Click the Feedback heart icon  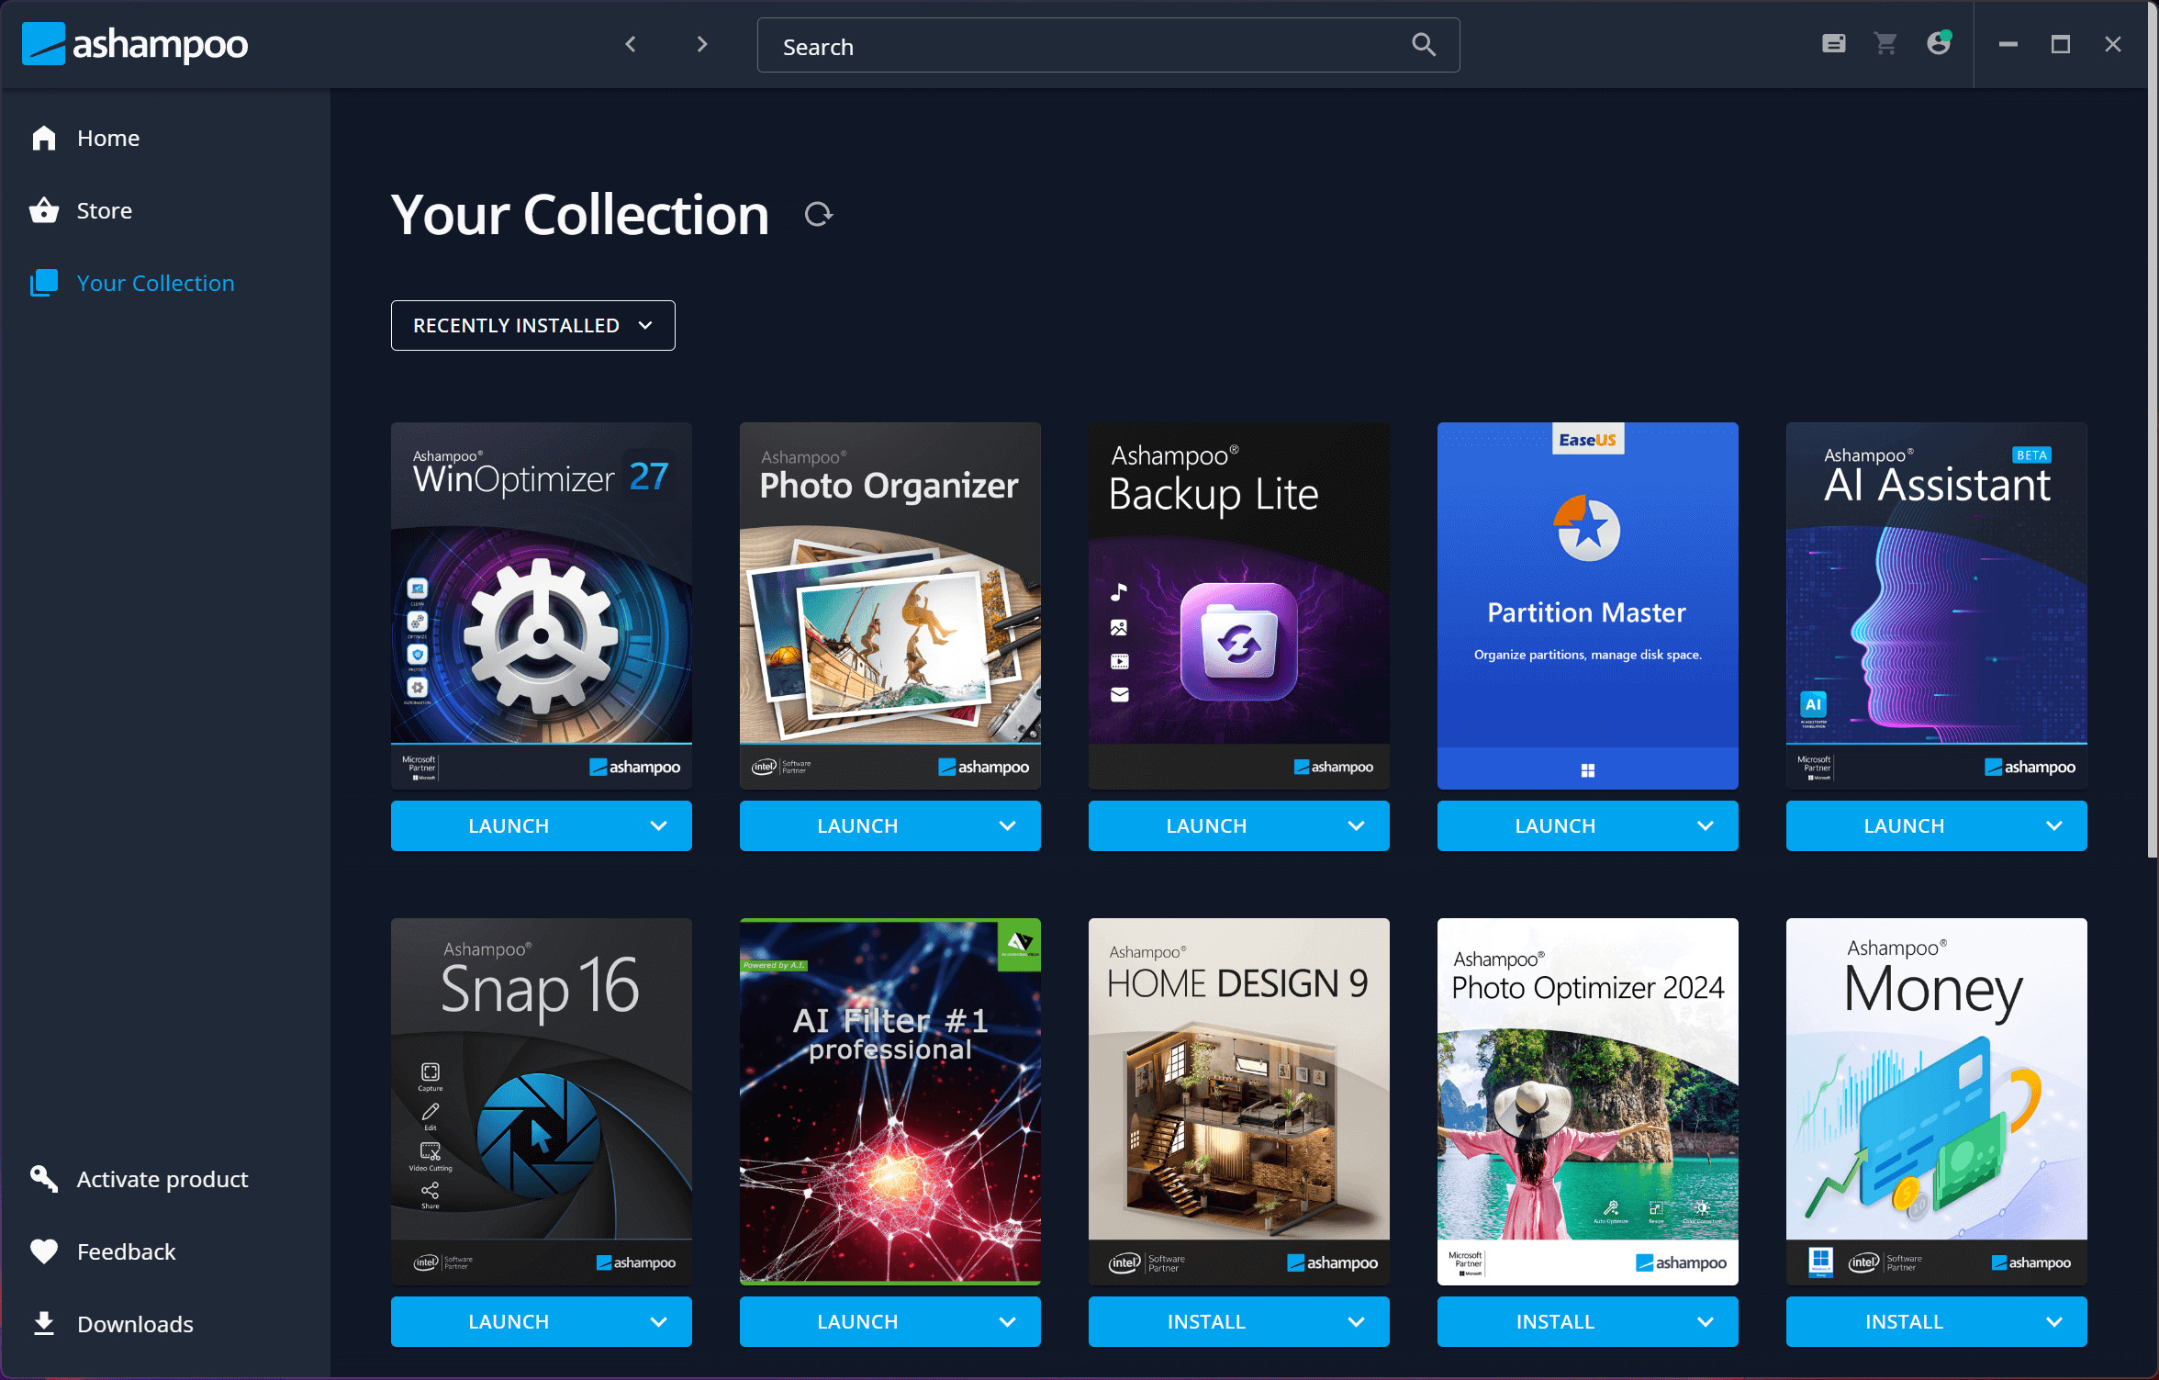coord(44,1251)
